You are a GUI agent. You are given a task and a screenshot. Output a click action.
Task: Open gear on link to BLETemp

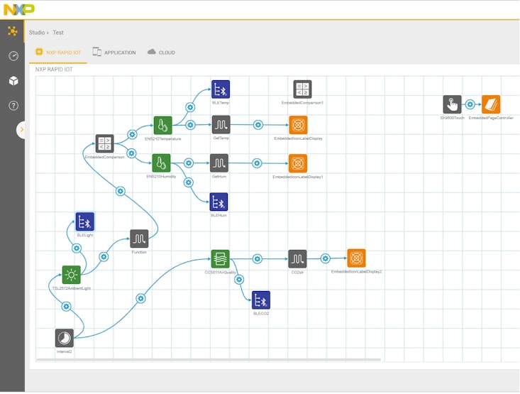pyautogui.click(x=190, y=107)
